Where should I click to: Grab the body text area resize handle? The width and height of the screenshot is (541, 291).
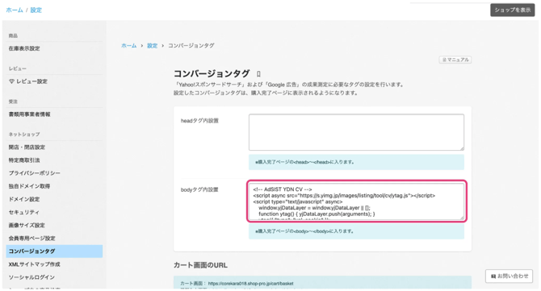462,217
